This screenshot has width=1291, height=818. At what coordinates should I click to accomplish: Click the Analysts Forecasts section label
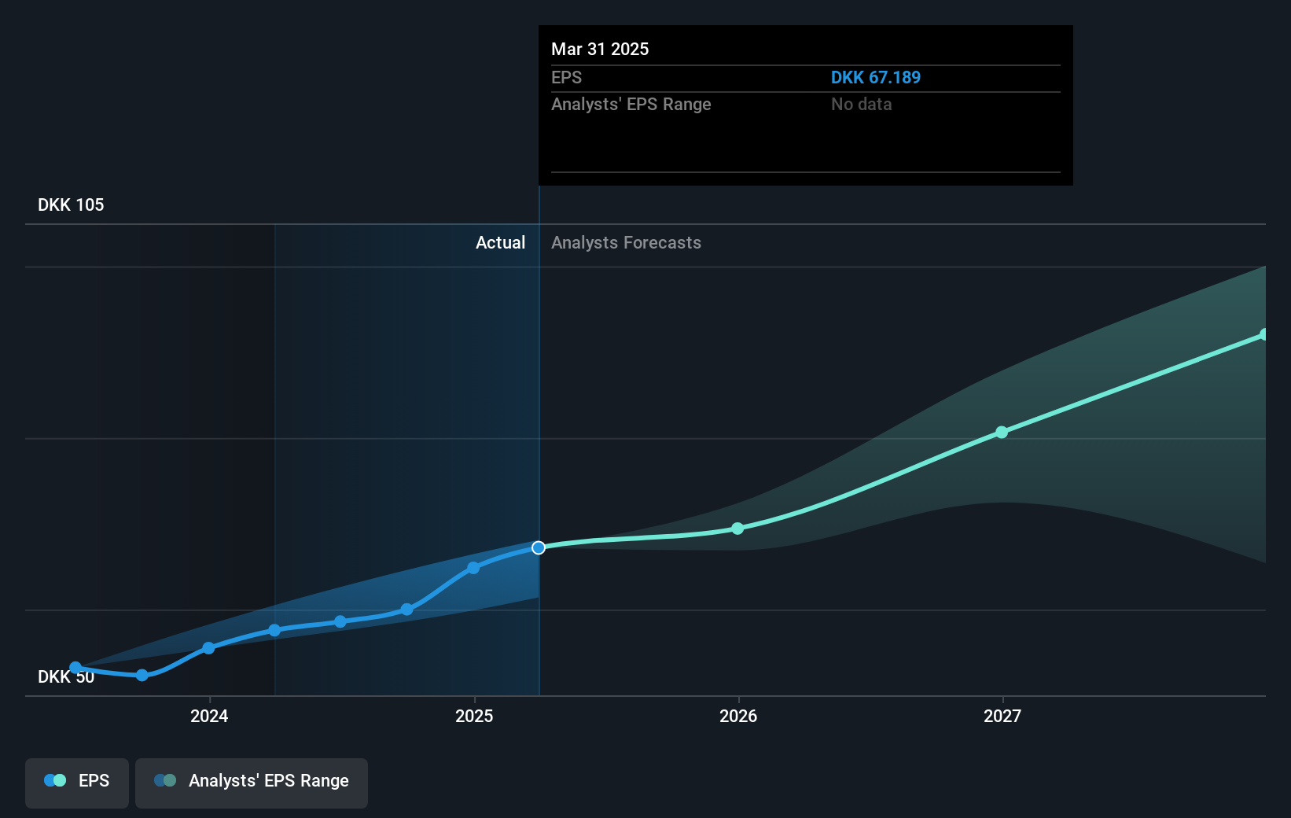point(626,242)
